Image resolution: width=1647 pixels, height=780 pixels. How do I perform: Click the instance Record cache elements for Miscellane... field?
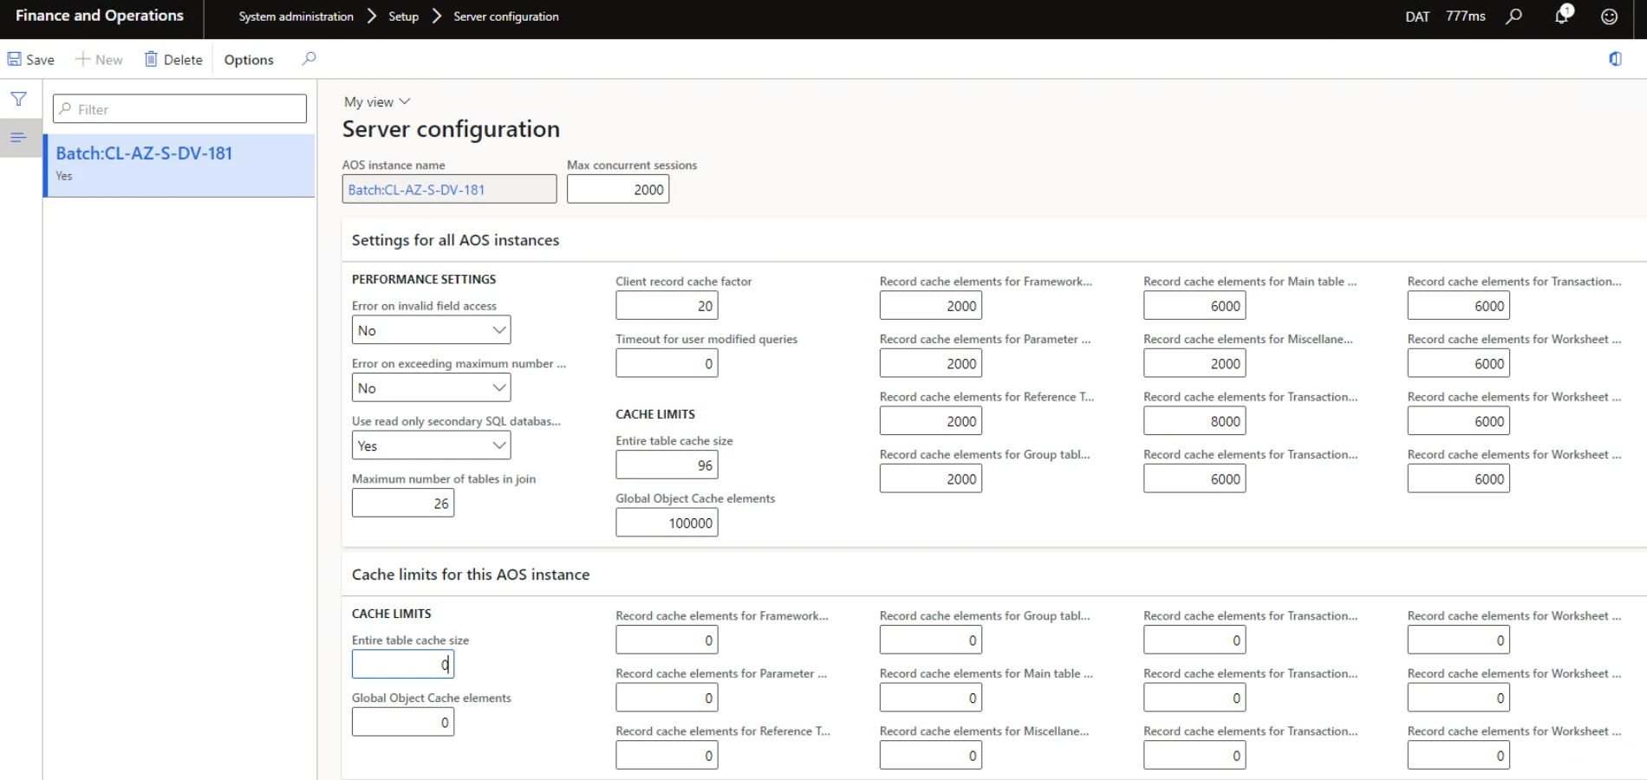(x=931, y=755)
